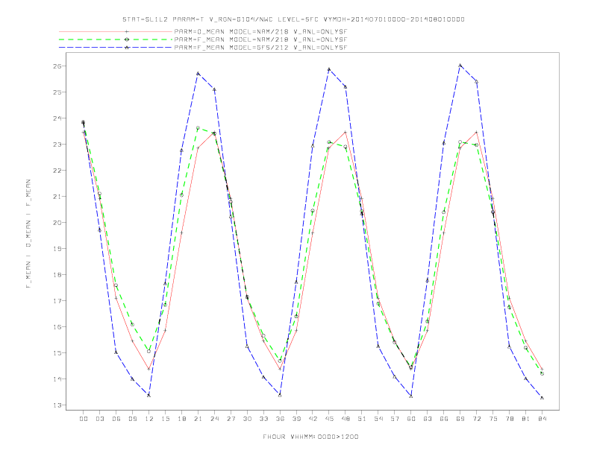591x456 pixels.
Task: Click the y-axis tick label 15
Action: 57,353
